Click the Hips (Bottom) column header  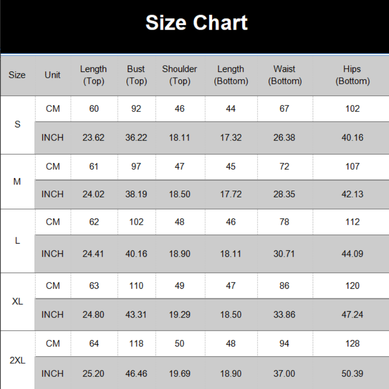click(352, 75)
